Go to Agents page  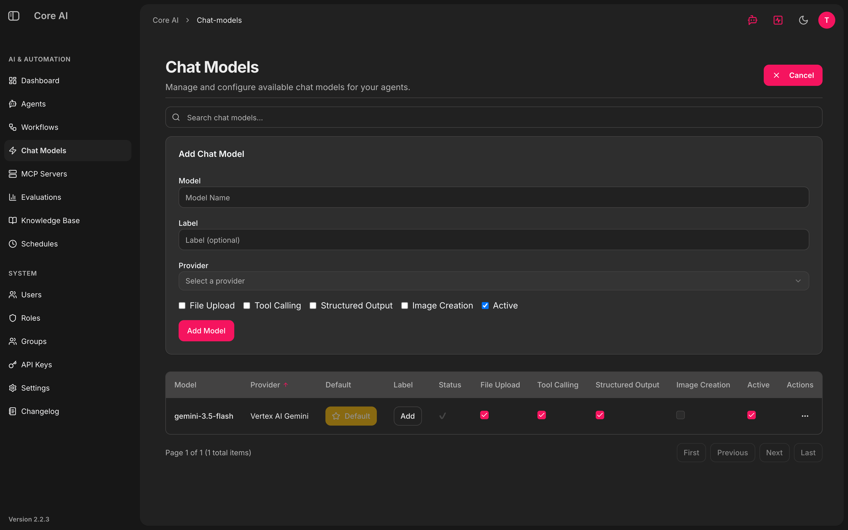[68, 104]
